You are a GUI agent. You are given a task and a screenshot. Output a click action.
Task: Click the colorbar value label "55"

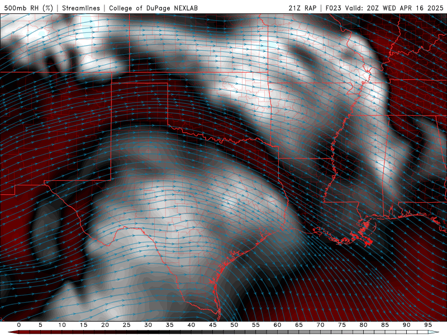[x=255, y=325]
